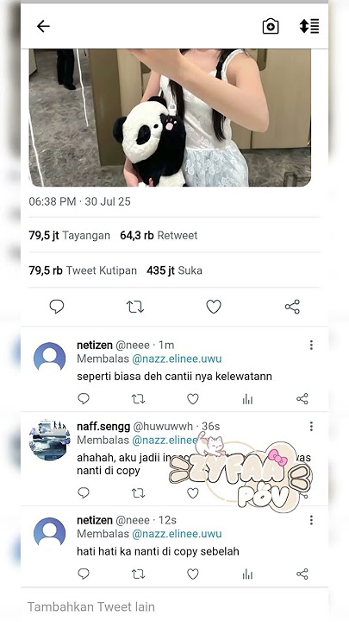Open three-dot menu on naff.sengg reply

coord(311,427)
